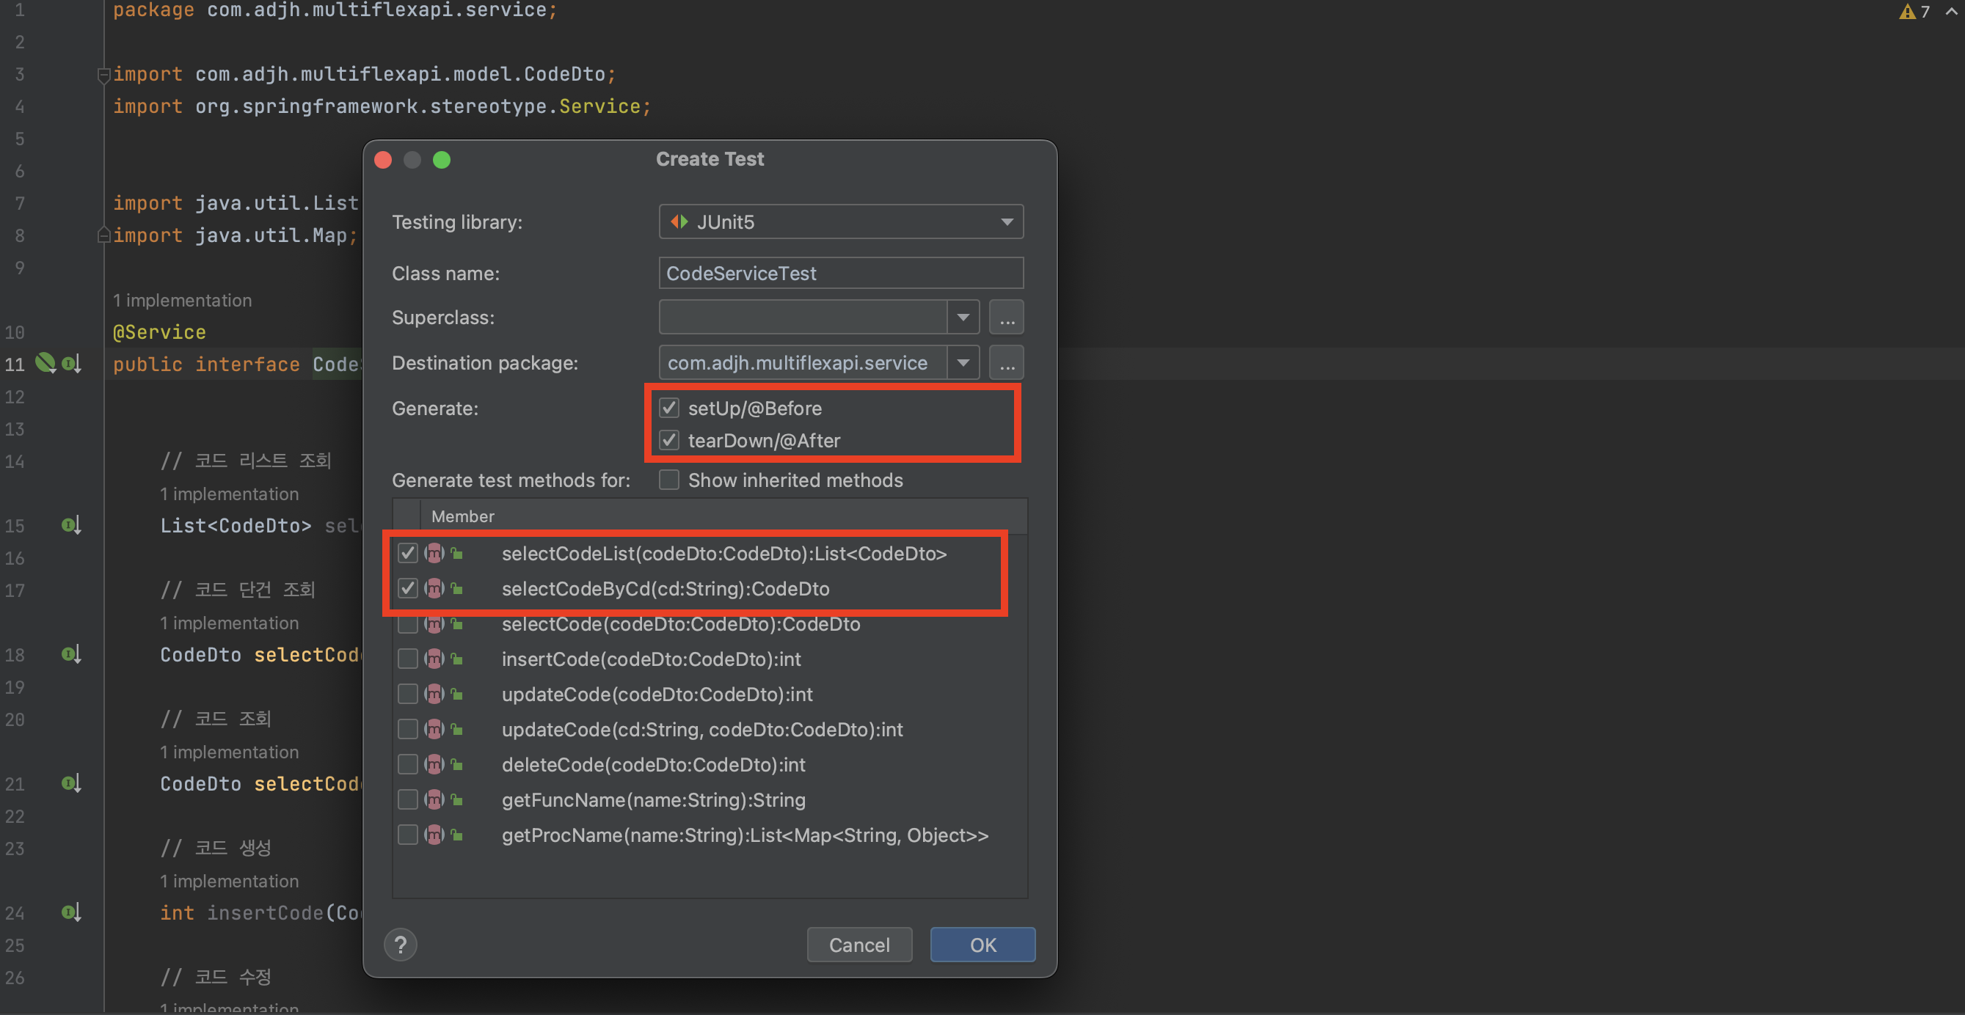Screen dimensions: 1965x1015
Task: Click fold marker on line 3 import
Action: point(103,75)
